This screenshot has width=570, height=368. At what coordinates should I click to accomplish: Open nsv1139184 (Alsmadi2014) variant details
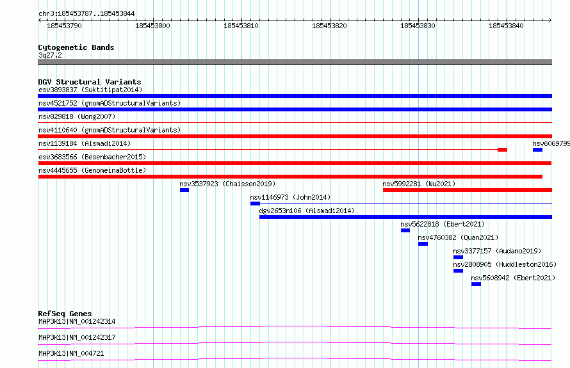(x=85, y=143)
